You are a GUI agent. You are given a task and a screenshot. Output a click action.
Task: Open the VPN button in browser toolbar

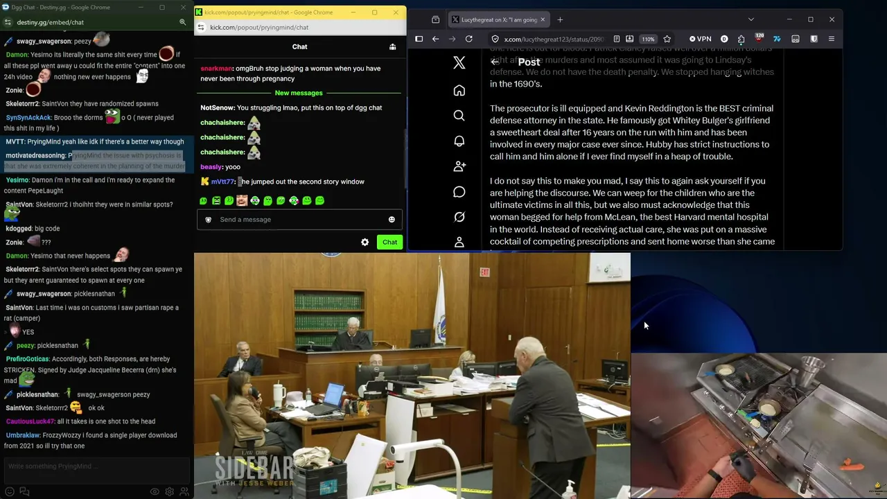tap(700, 39)
